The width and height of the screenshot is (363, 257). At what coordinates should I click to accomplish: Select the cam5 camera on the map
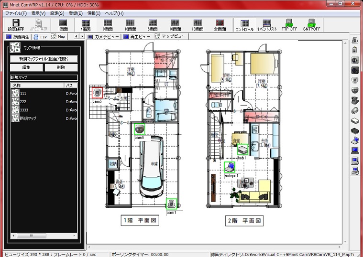(x=97, y=93)
